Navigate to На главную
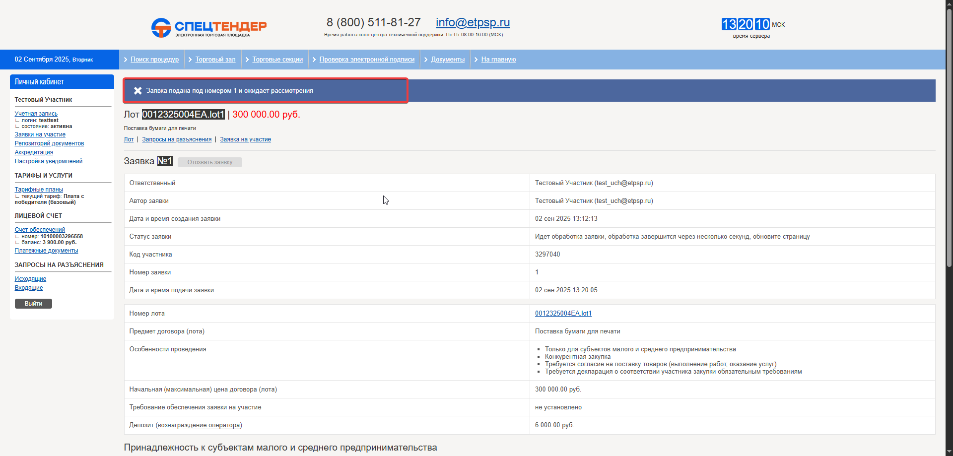The height and width of the screenshot is (456, 953). pyautogui.click(x=498, y=60)
